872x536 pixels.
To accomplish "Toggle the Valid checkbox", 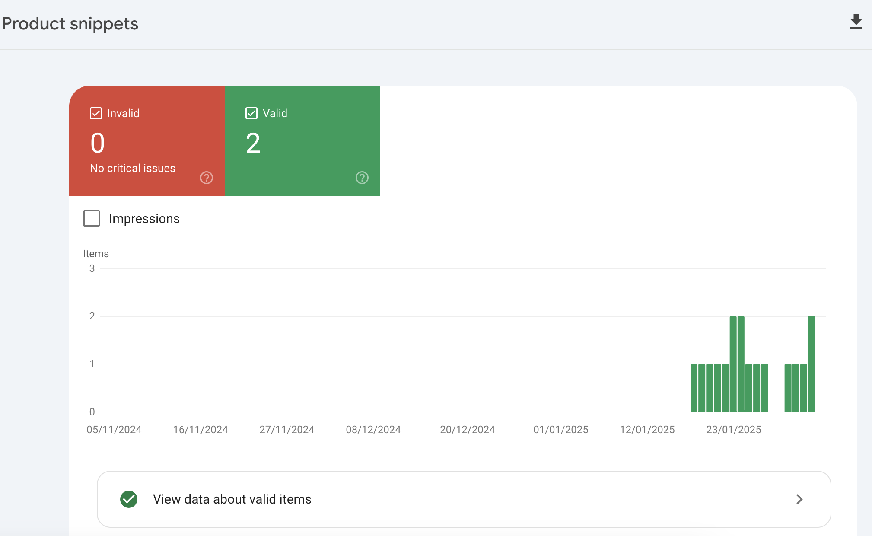I will [251, 113].
